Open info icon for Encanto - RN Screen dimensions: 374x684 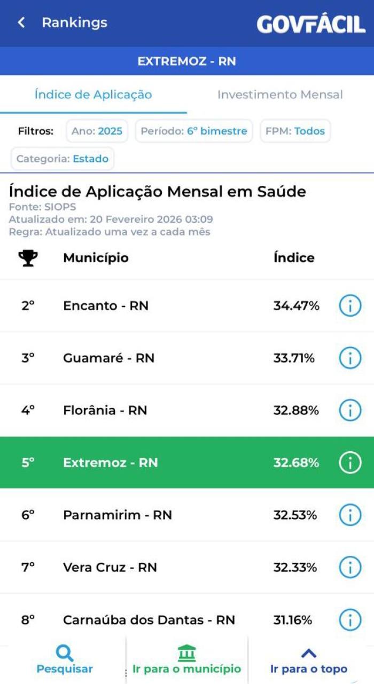click(350, 306)
